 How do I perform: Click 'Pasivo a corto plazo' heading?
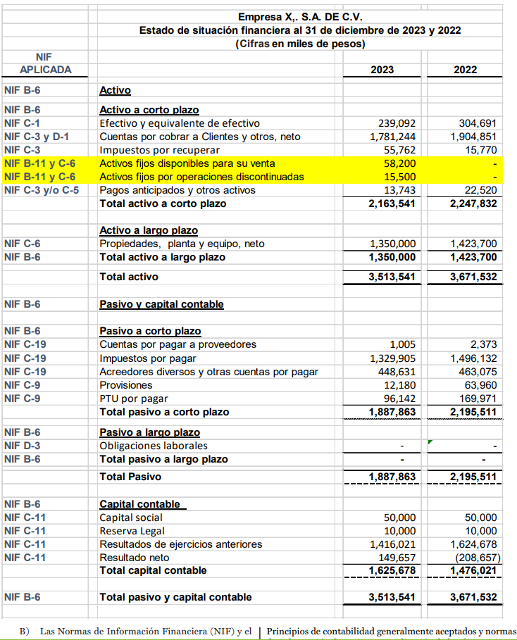(150, 331)
